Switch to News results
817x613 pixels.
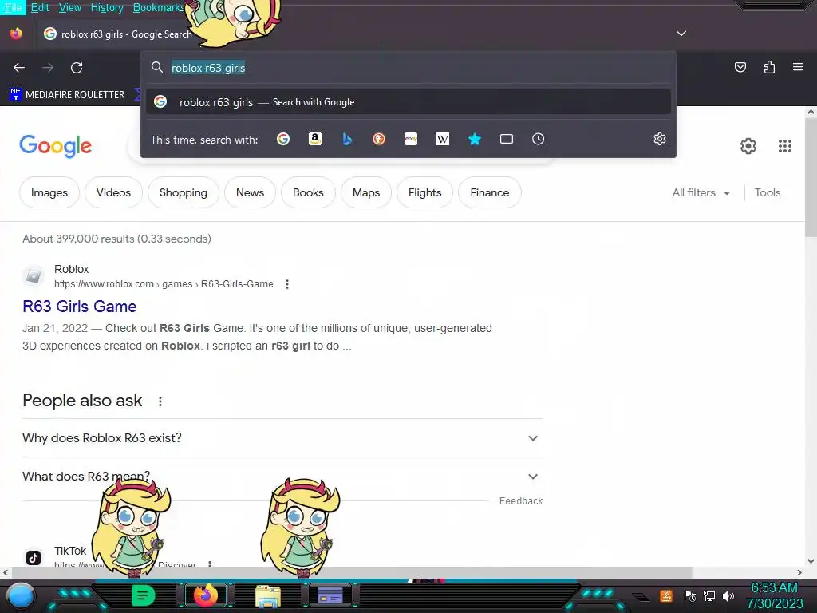(x=250, y=193)
